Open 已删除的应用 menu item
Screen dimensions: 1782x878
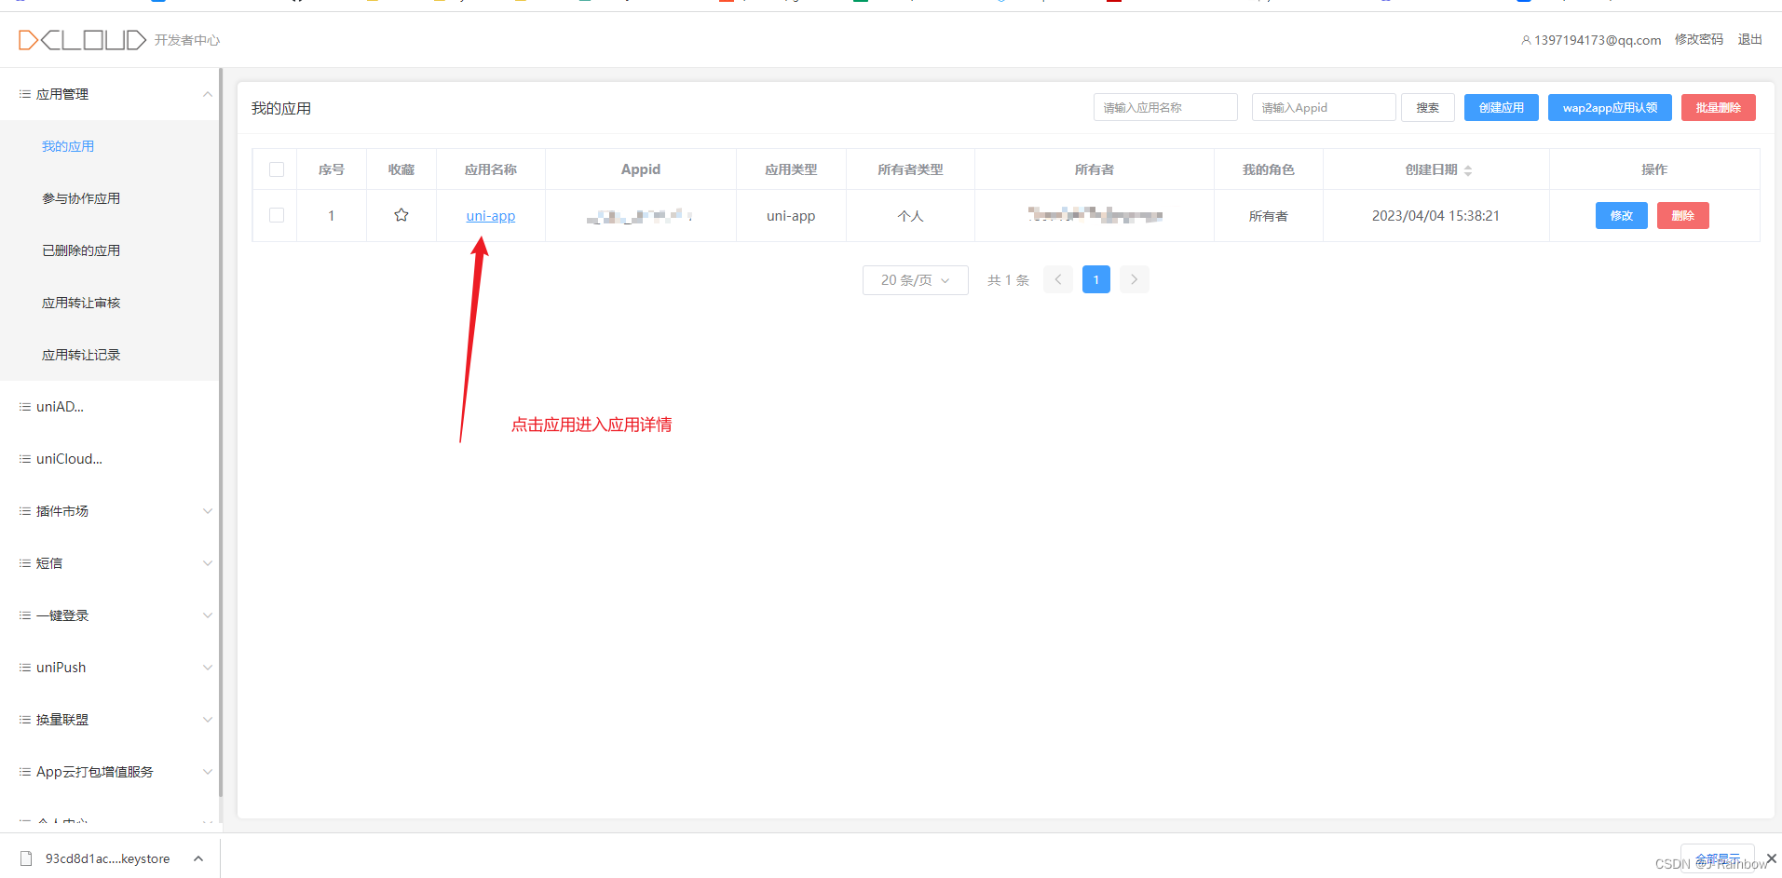coord(81,250)
